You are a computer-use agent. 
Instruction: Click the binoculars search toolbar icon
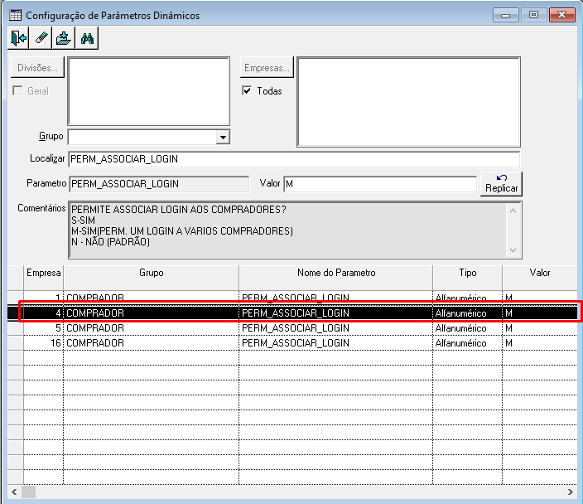[x=87, y=38]
